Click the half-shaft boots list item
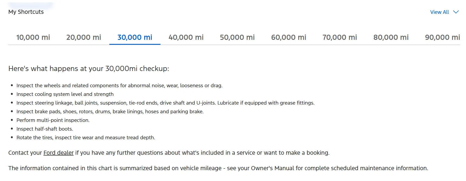The image size is (466, 181). [x=45, y=129]
